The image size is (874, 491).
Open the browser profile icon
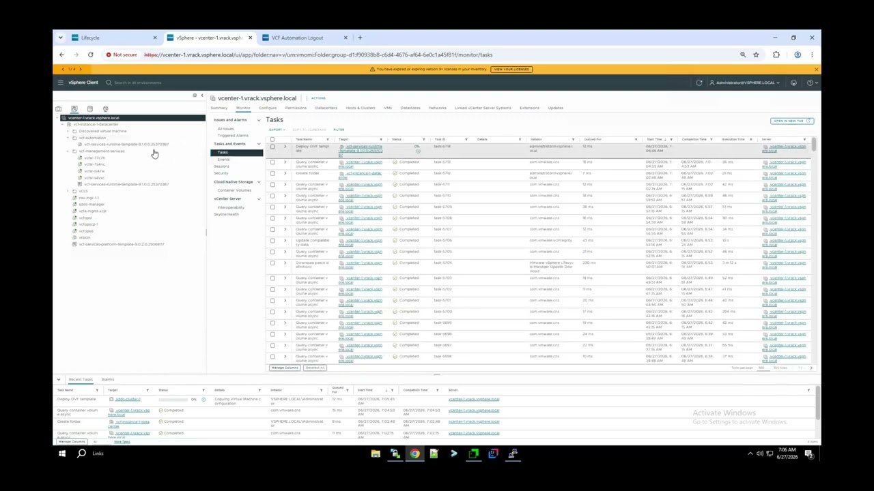point(797,55)
